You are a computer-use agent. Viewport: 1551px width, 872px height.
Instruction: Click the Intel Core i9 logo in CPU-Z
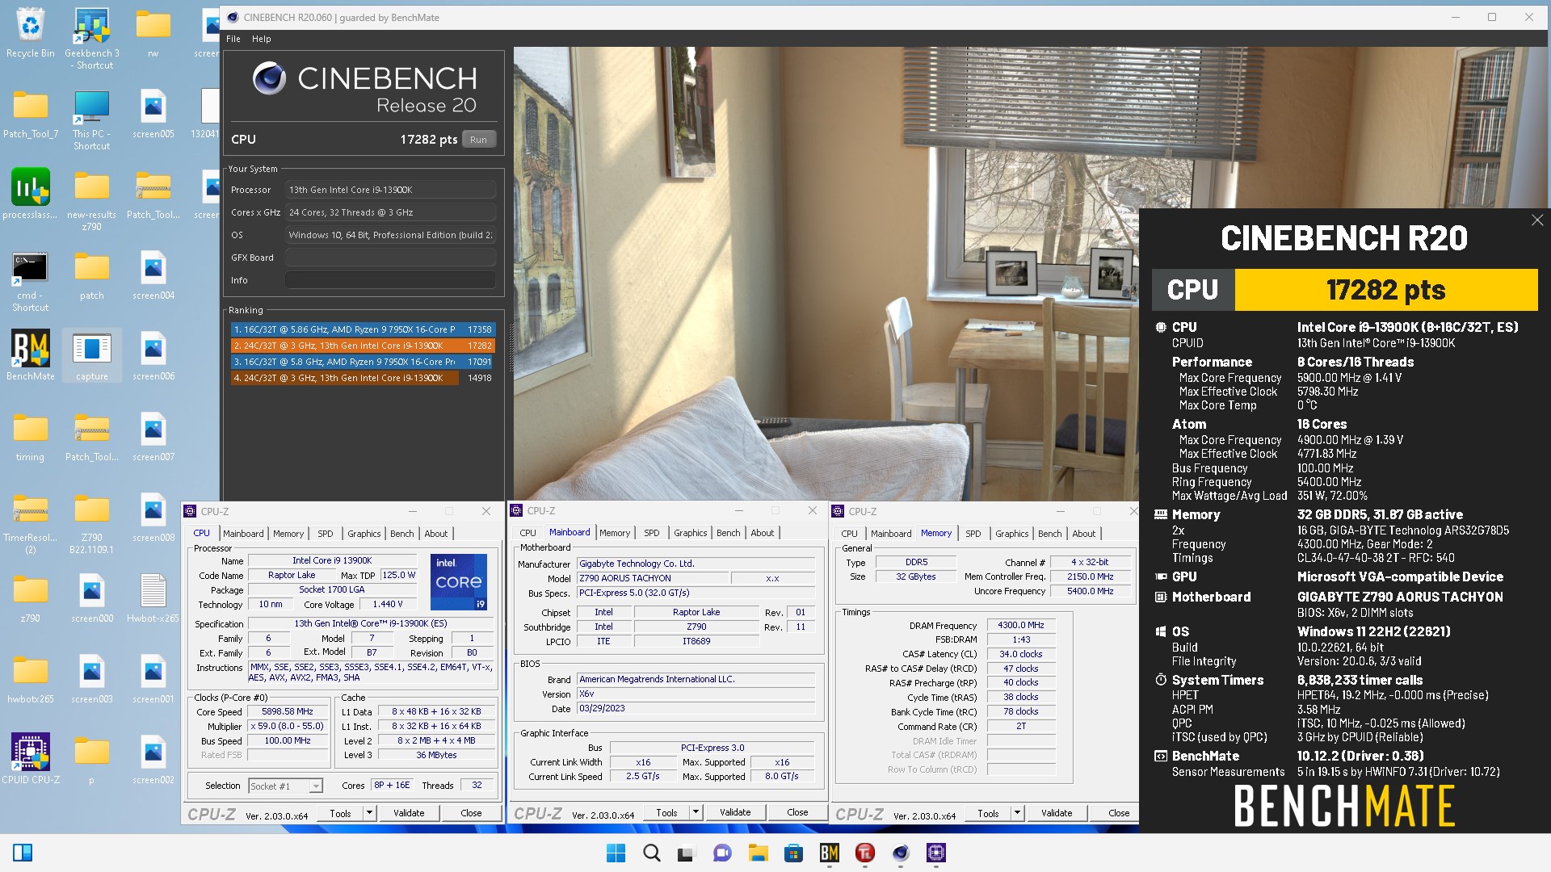458,582
